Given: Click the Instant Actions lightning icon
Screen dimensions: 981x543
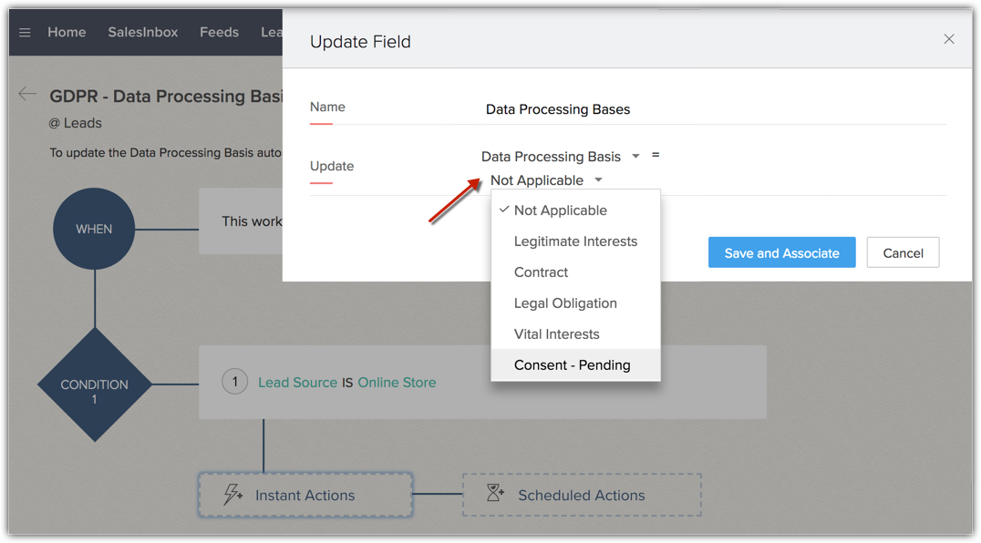Looking at the screenshot, I should [233, 495].
